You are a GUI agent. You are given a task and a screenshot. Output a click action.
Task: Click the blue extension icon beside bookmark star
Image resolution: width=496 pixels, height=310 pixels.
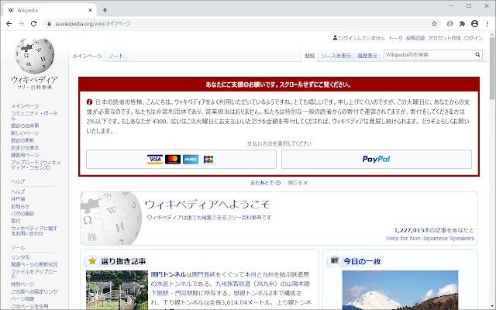(449, 24)
